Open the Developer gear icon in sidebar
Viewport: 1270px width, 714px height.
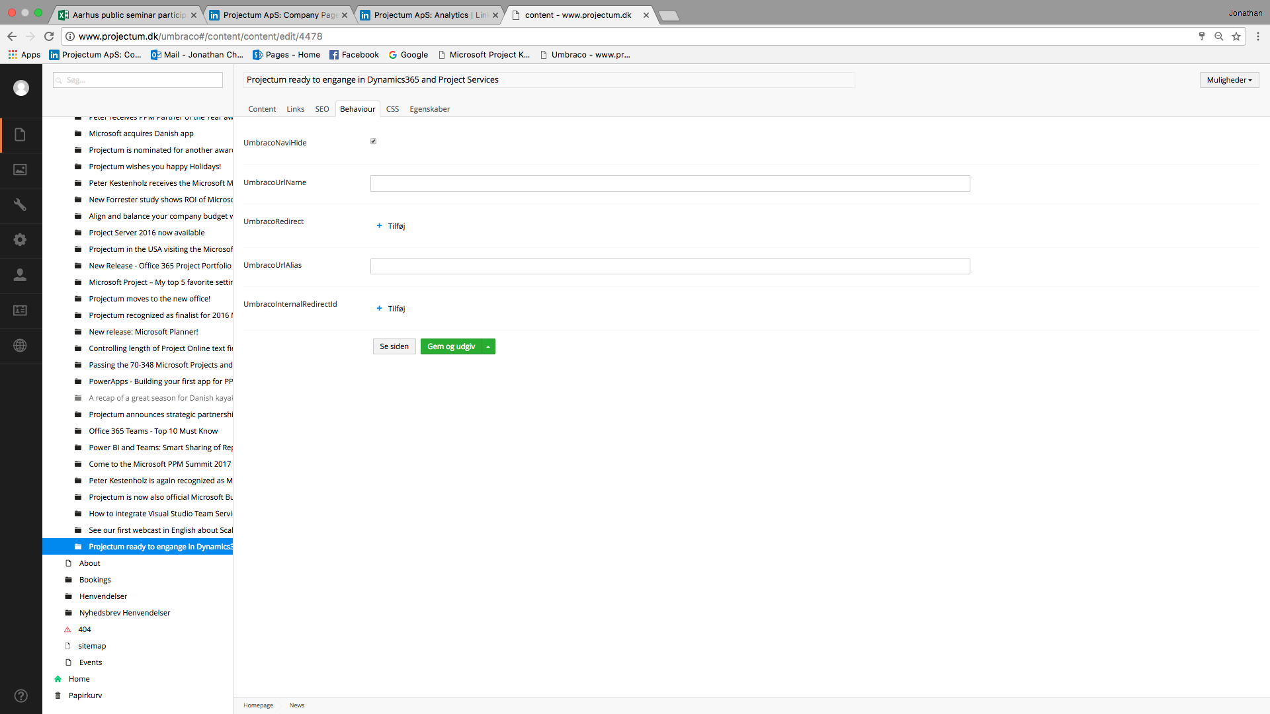pos(21,240)
